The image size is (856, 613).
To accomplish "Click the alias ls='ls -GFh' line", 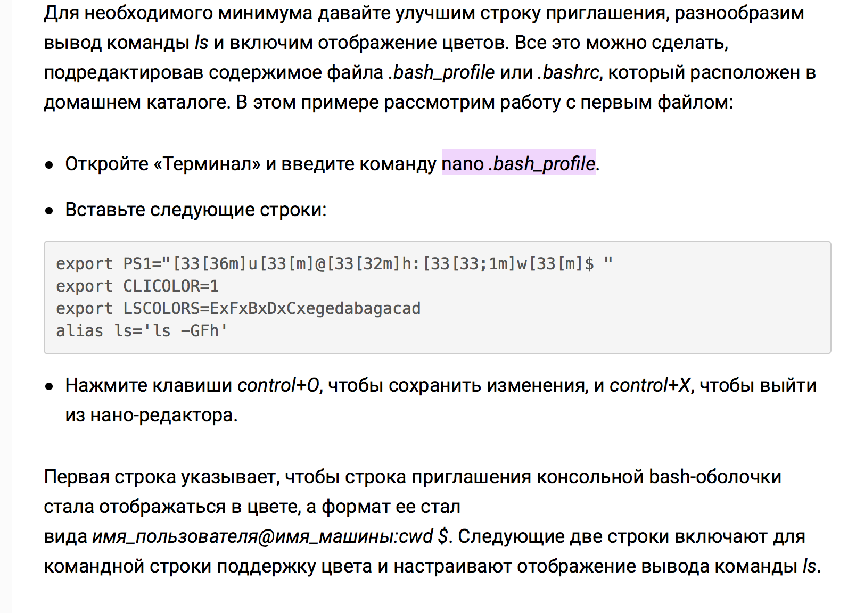I will point(142,330).
